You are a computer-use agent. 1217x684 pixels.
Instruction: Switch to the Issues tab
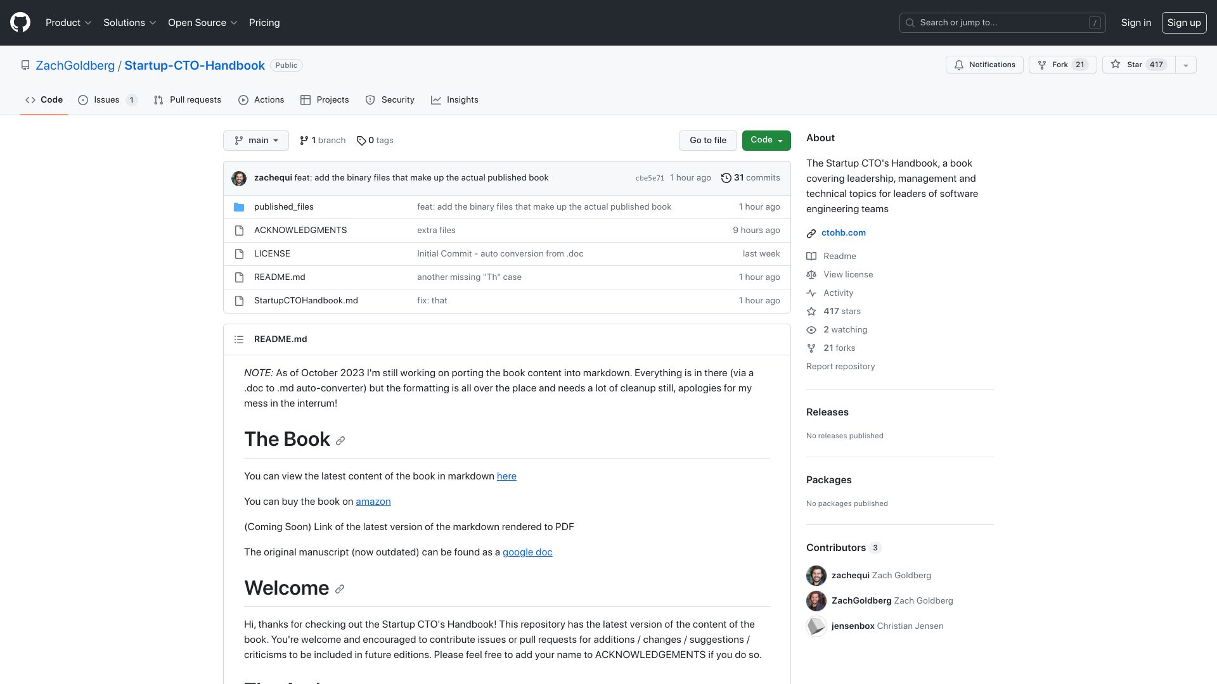tap(107, 100)
